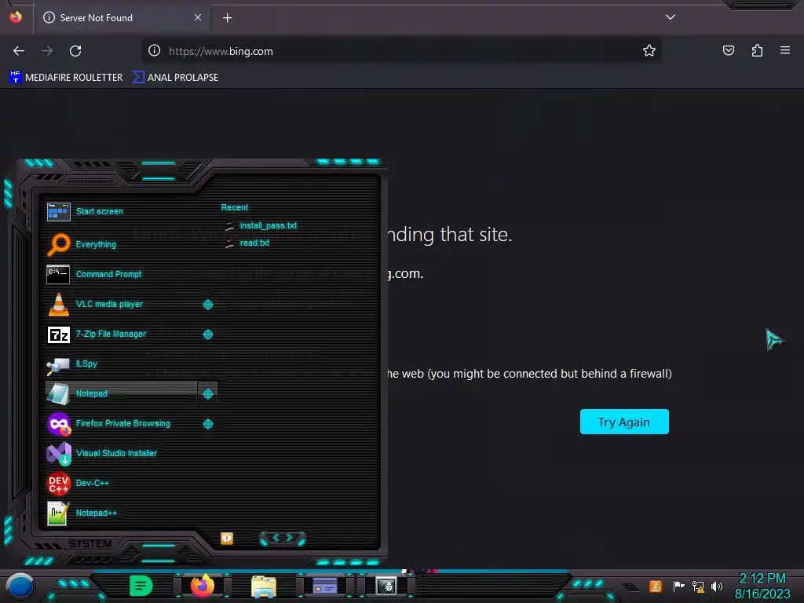Image resolution: width=804 pixels, height=603 pixels.
Task: Click the yellow power/alert icon in start menu
Action: [227, 539]
